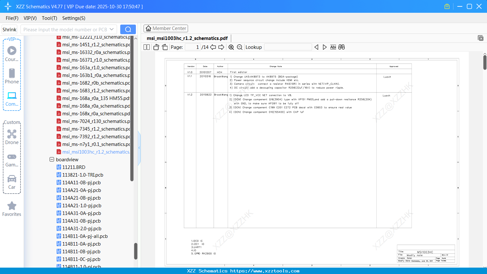Zoom out of the schematic
The height and width of the screenshot is (274, 487).
240,47
